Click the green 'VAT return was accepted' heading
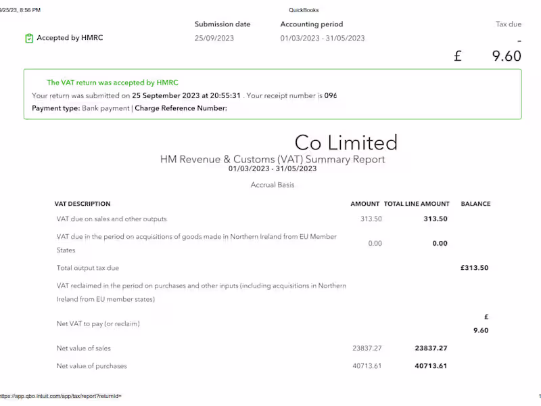The height and width of the screenshot is (406, 541). (112, 83)
